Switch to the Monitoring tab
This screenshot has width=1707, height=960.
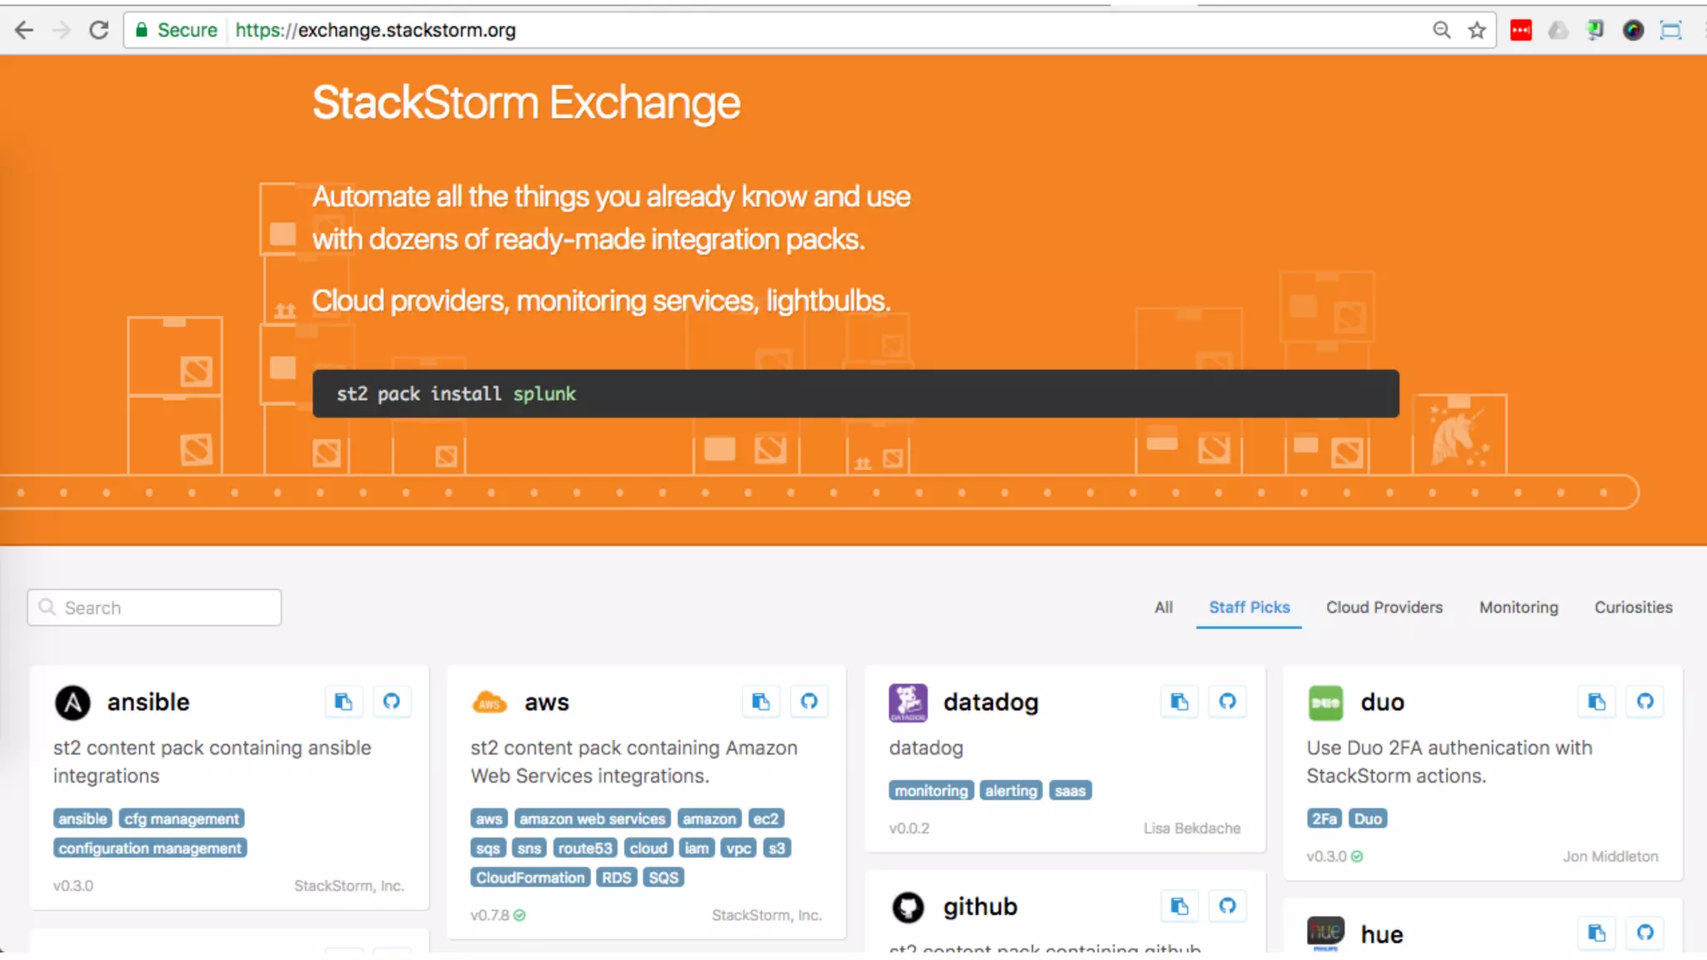click(1519, 607)
